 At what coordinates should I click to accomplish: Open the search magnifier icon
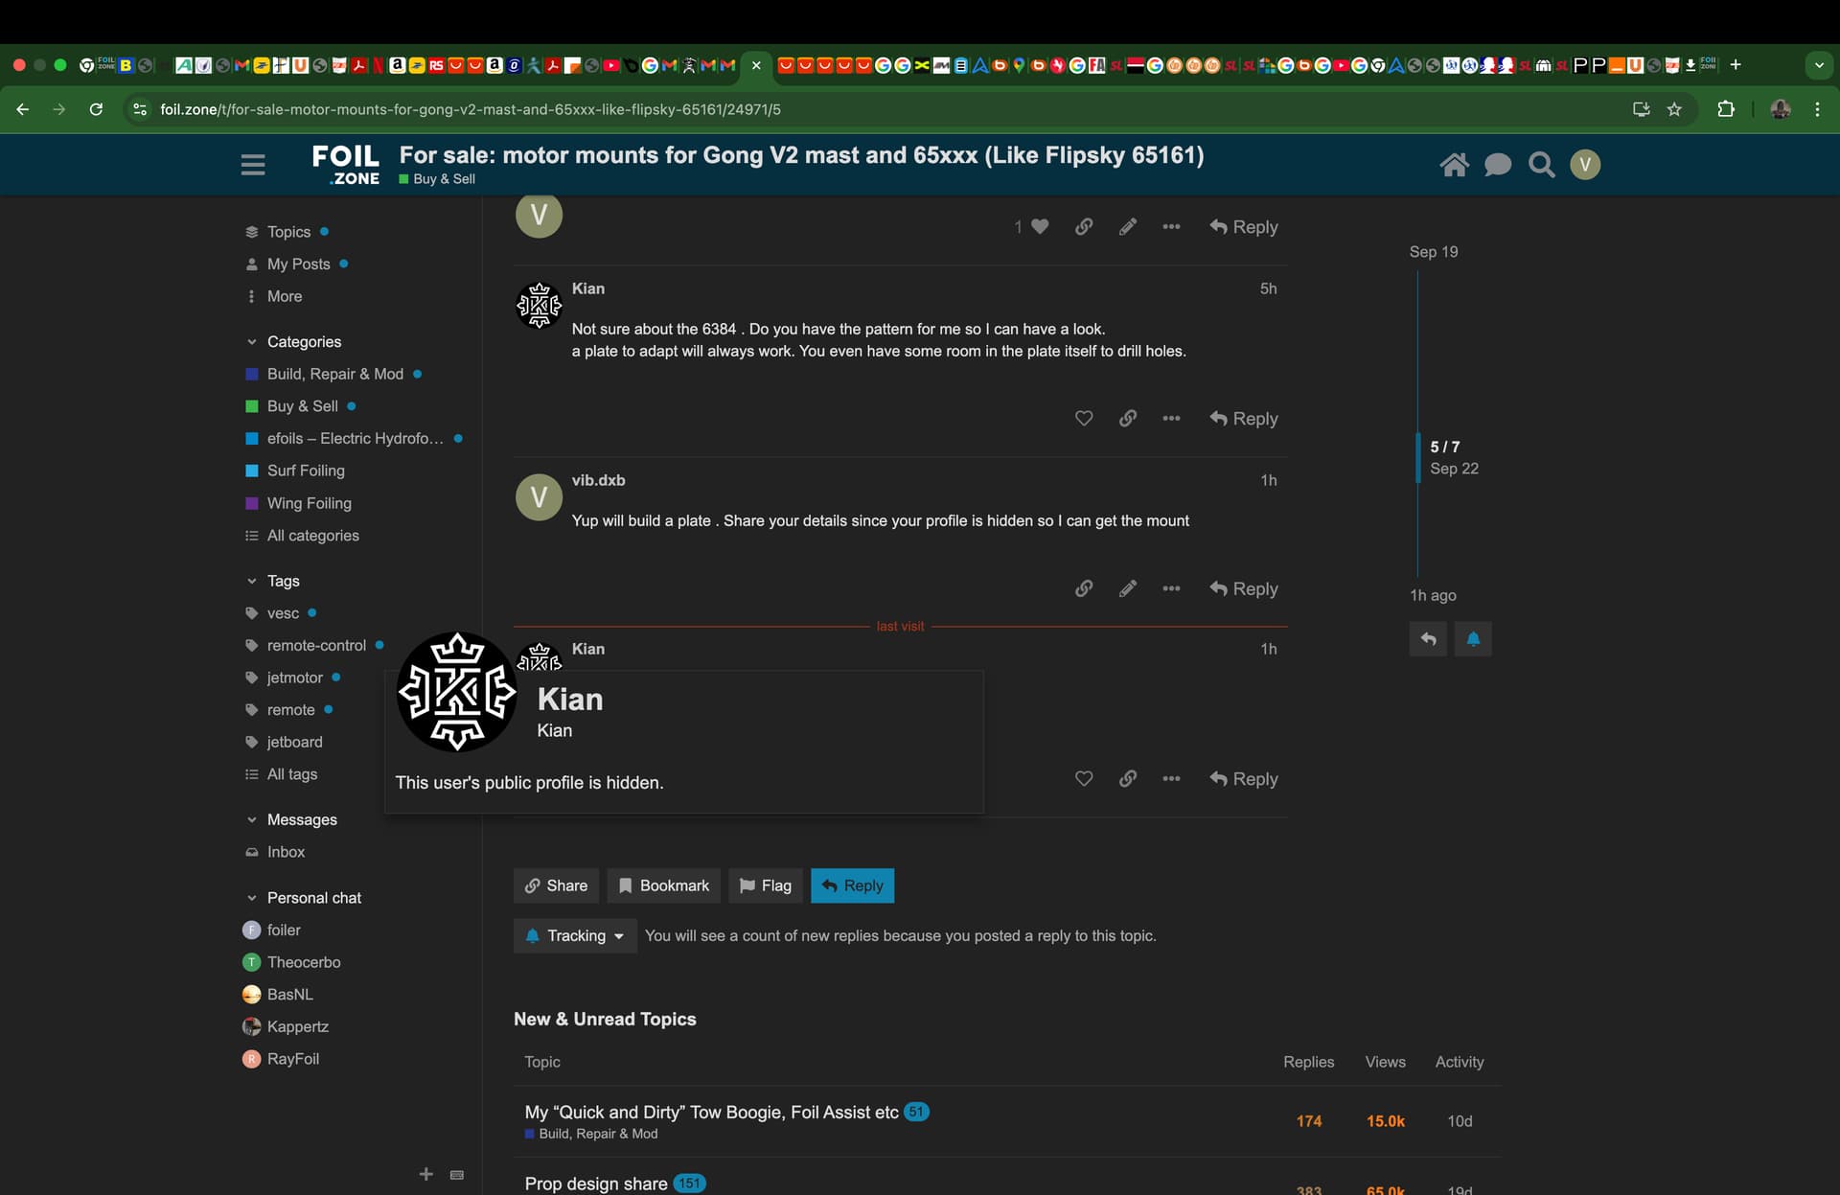tap(1541, 165)
